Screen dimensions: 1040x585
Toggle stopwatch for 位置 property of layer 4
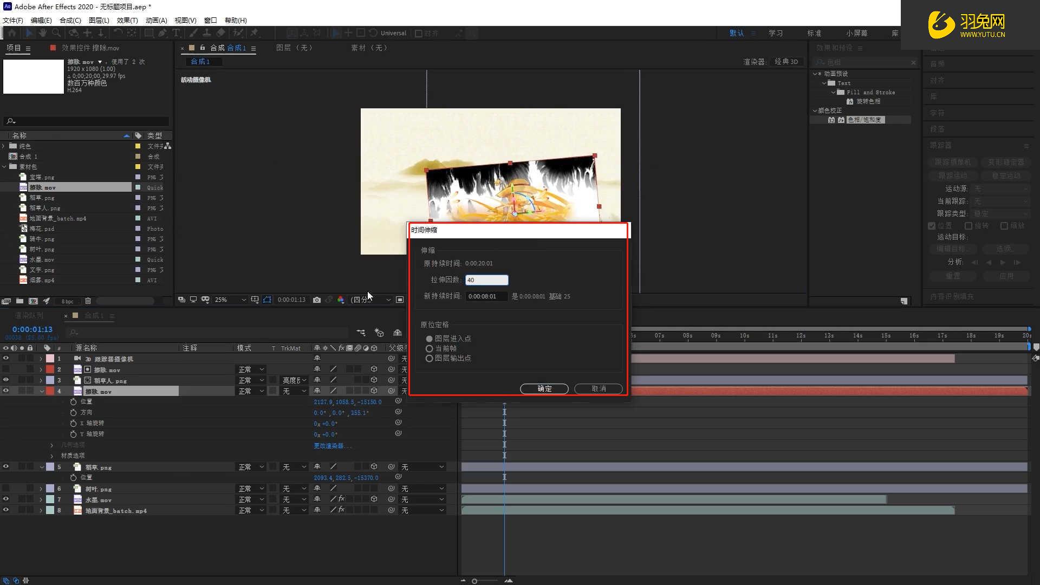pyautogui.click(x=73, y=401)
